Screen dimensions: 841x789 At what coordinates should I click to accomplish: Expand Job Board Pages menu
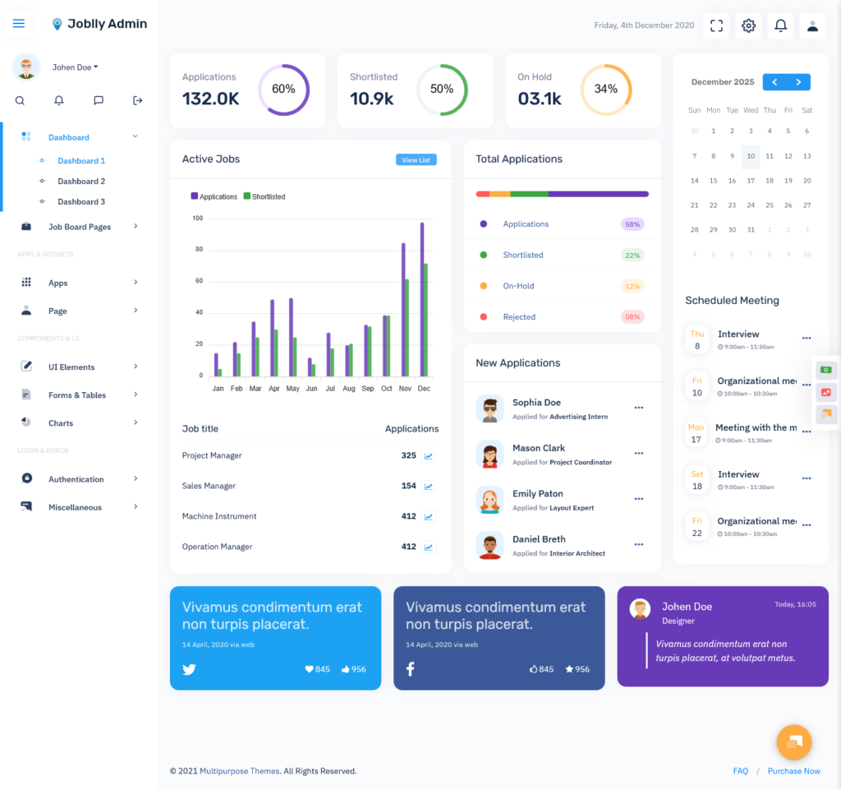point(80,227)
